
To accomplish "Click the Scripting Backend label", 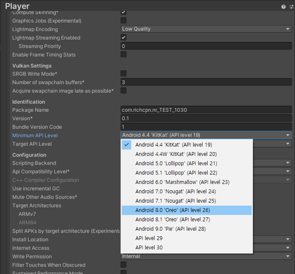I will [34, 163].
